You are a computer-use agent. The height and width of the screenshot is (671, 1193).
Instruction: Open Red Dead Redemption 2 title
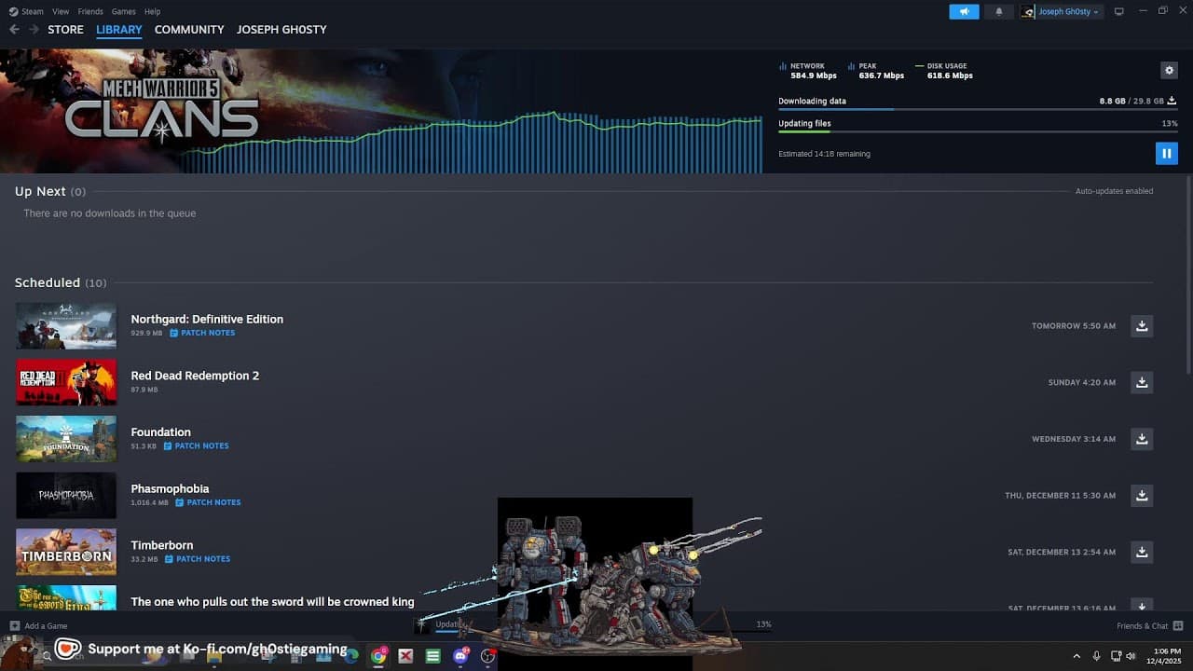click(x=195, y=376)
